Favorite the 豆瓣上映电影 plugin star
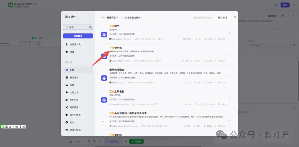 pyautogui.click(x=155, y=104)
